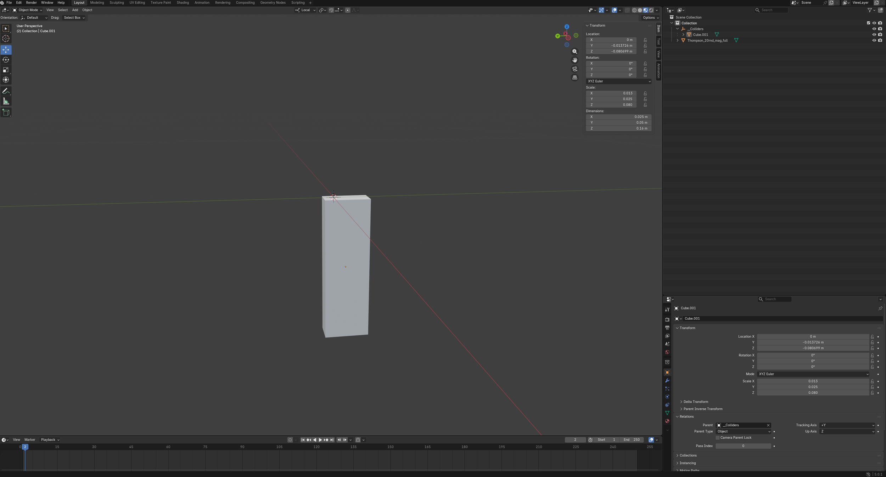This screenshot has width=886, height=477.
Task: Open the Render menu
Action: (x=31, y=2)
